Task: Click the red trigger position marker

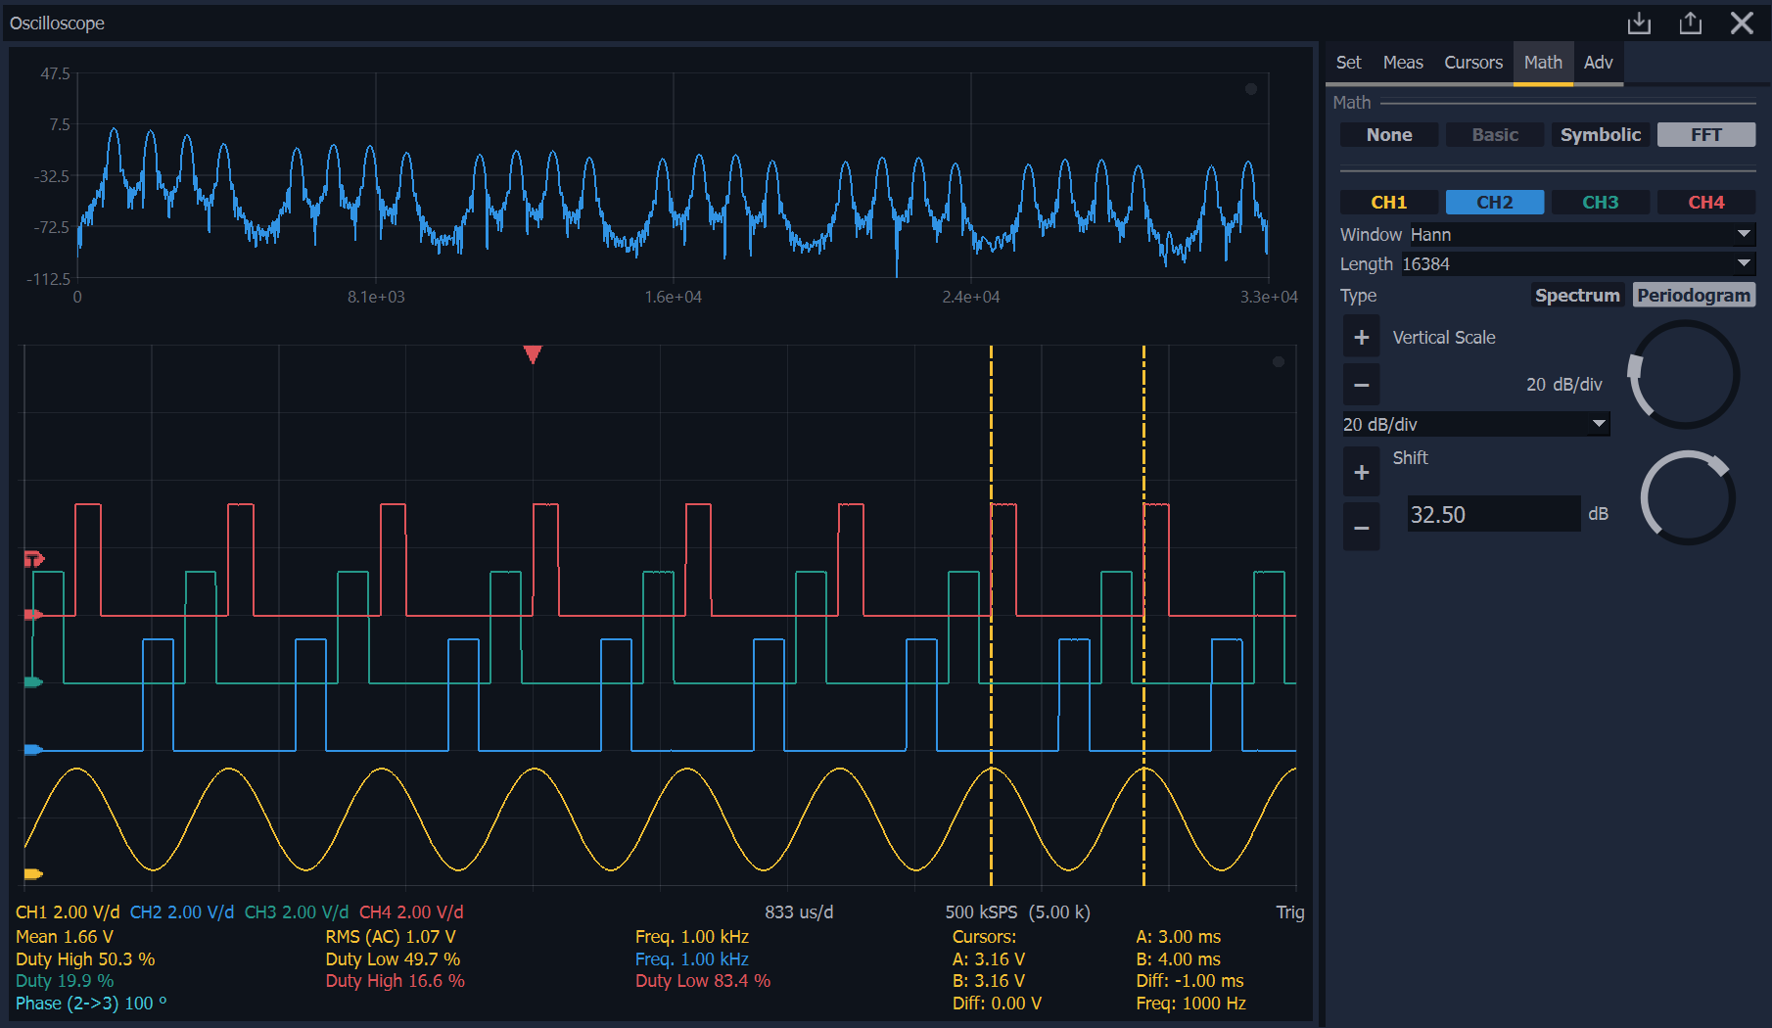Action: click(533, 354)
